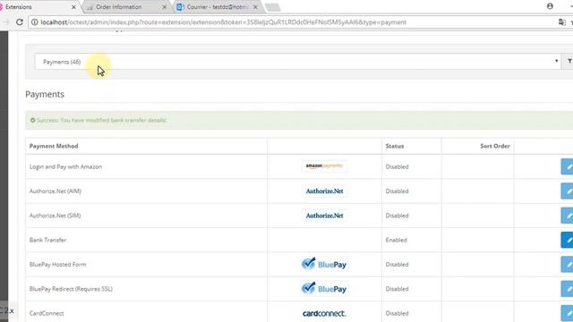
Task: Edit the BluePay Redirect (Requires SSL) extension
Action: click(567, 289)
